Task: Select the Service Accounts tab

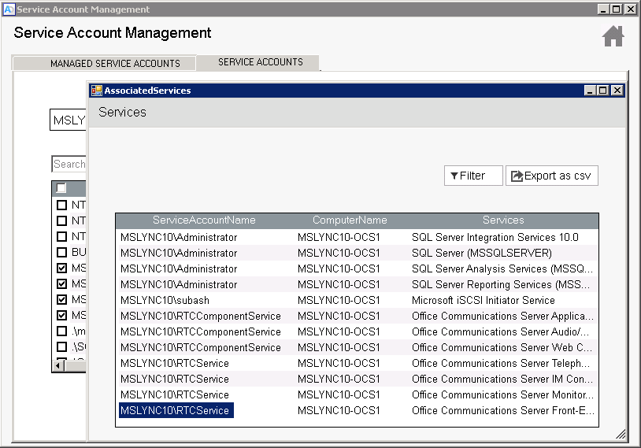Action: point(260,62)
